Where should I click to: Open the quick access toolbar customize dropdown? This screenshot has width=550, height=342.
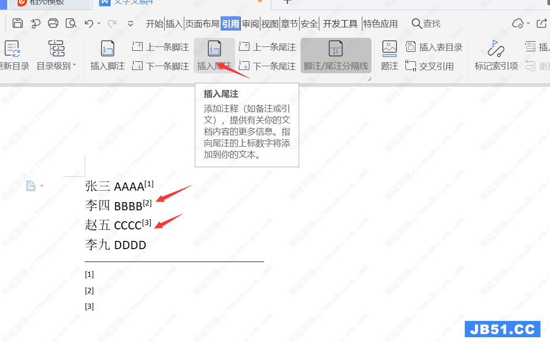[130, 23]
